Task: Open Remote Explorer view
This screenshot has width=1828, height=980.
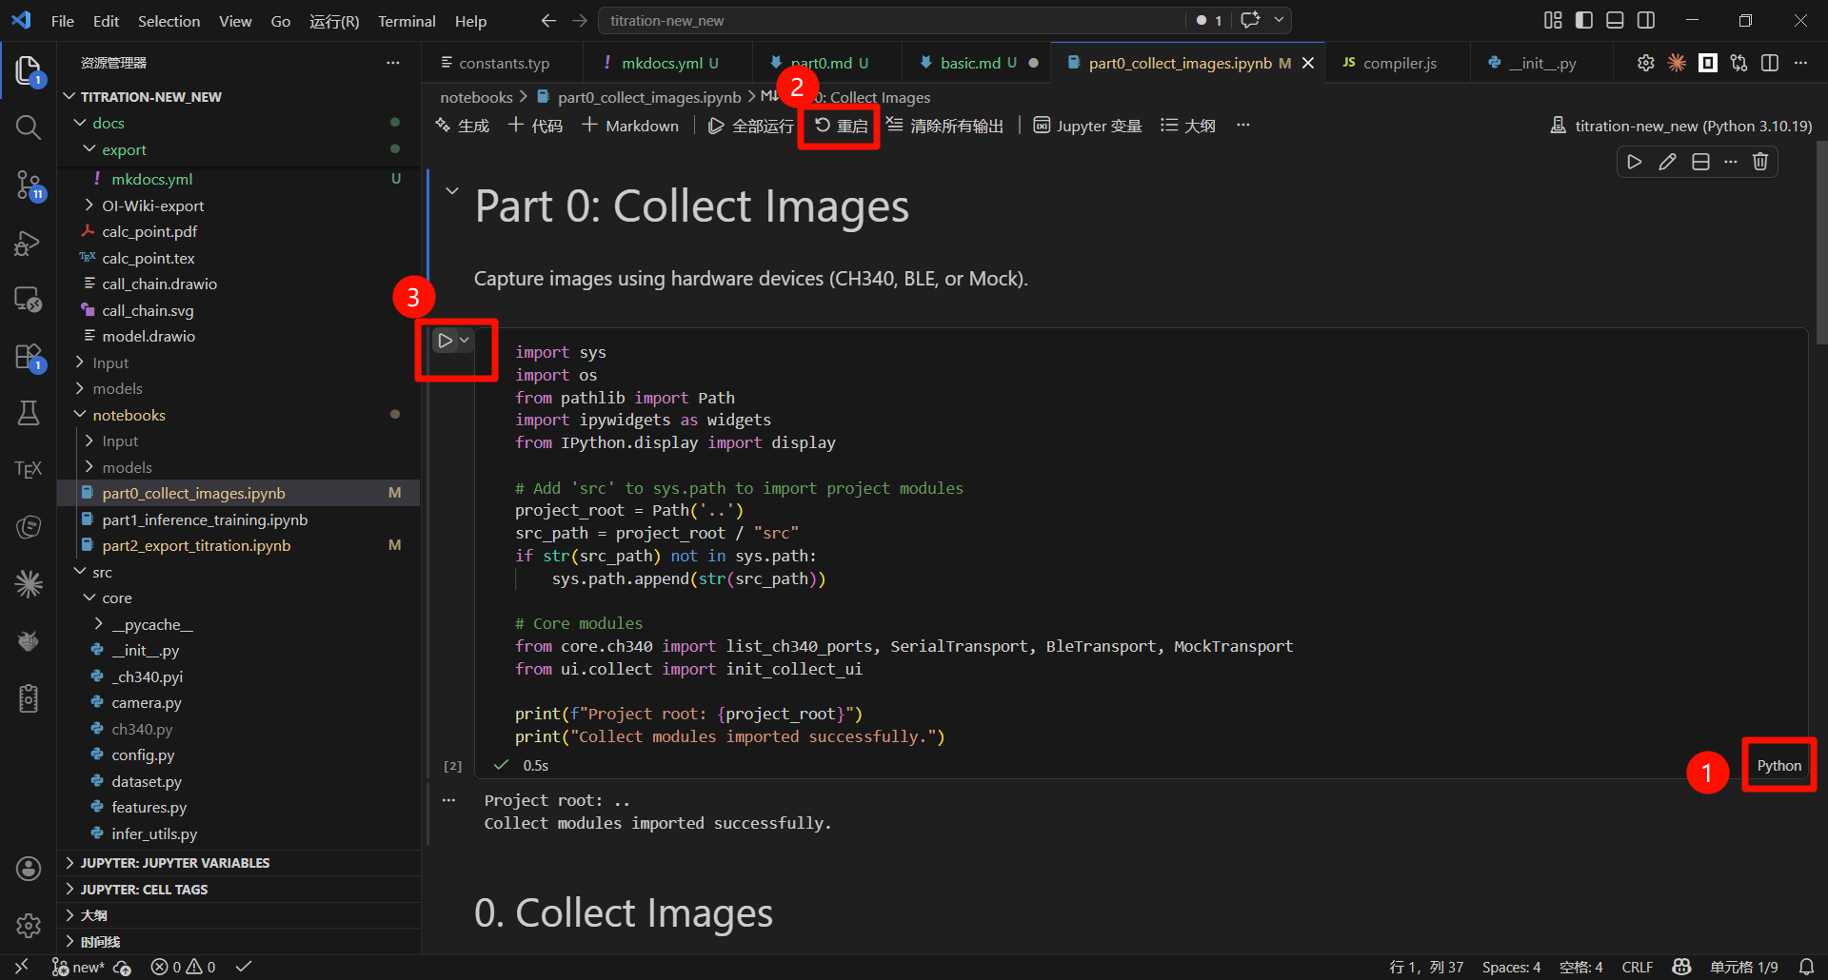Action: (29, 300)
